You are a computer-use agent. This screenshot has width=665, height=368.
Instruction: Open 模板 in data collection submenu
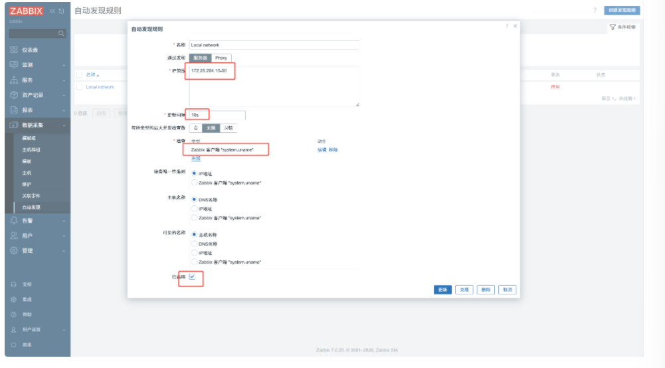tap(27, 161)
